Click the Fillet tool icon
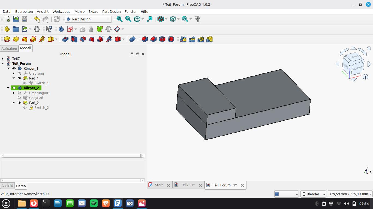 coord(145,39)
